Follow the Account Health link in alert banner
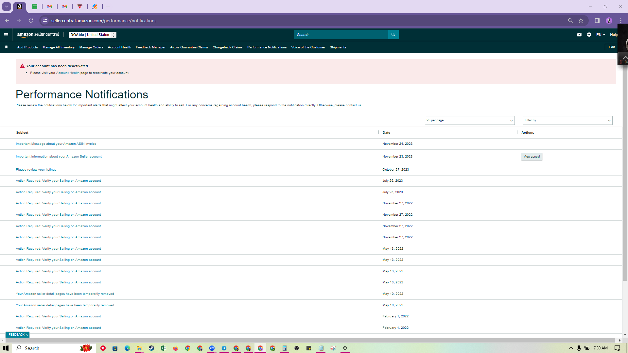The width and height of the screenshot is (628, 353). 68,73
